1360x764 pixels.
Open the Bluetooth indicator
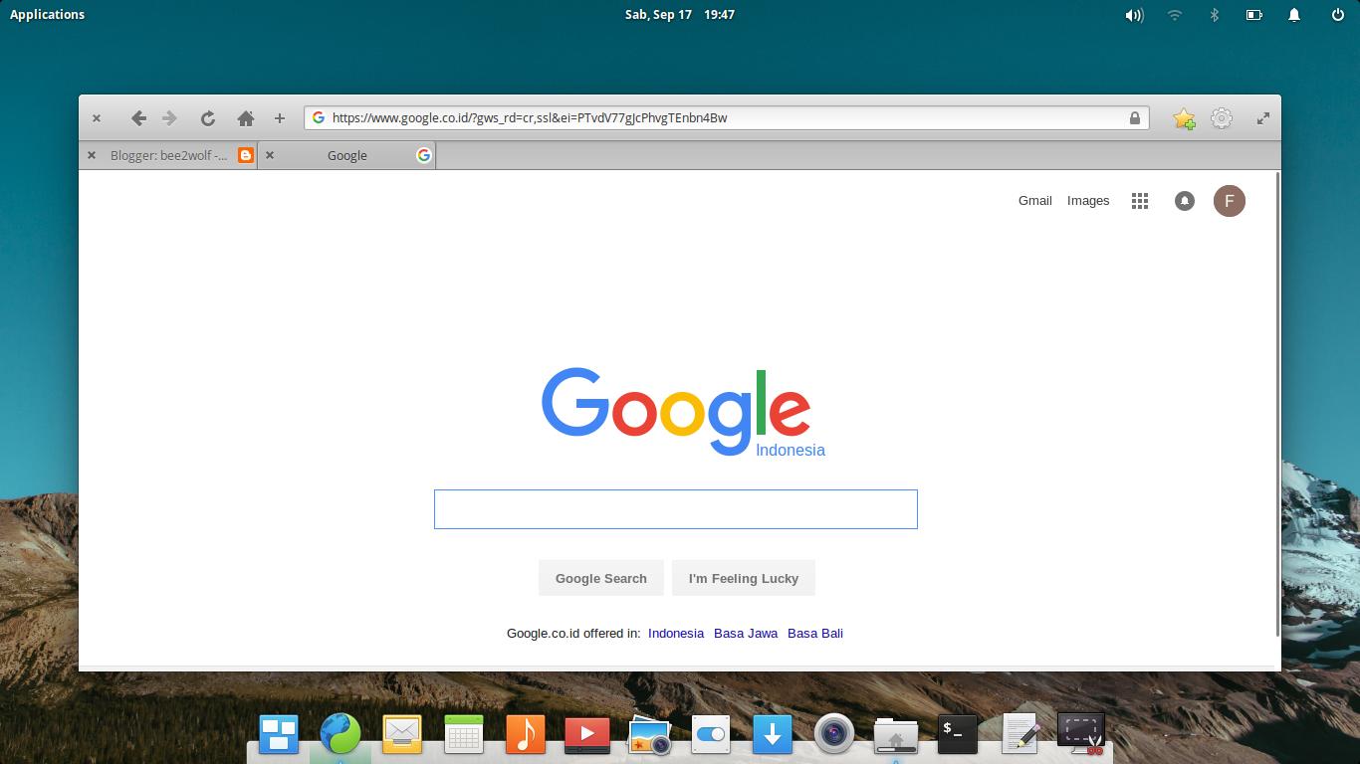tap(1214, 15)
